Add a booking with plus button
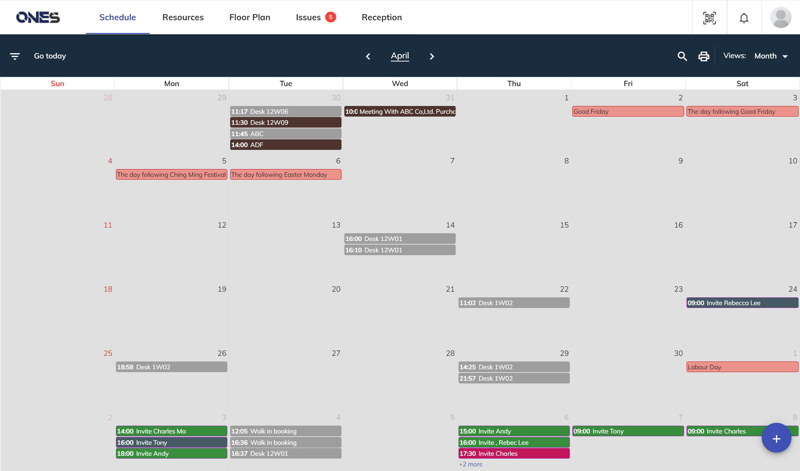 coord(776,438)
